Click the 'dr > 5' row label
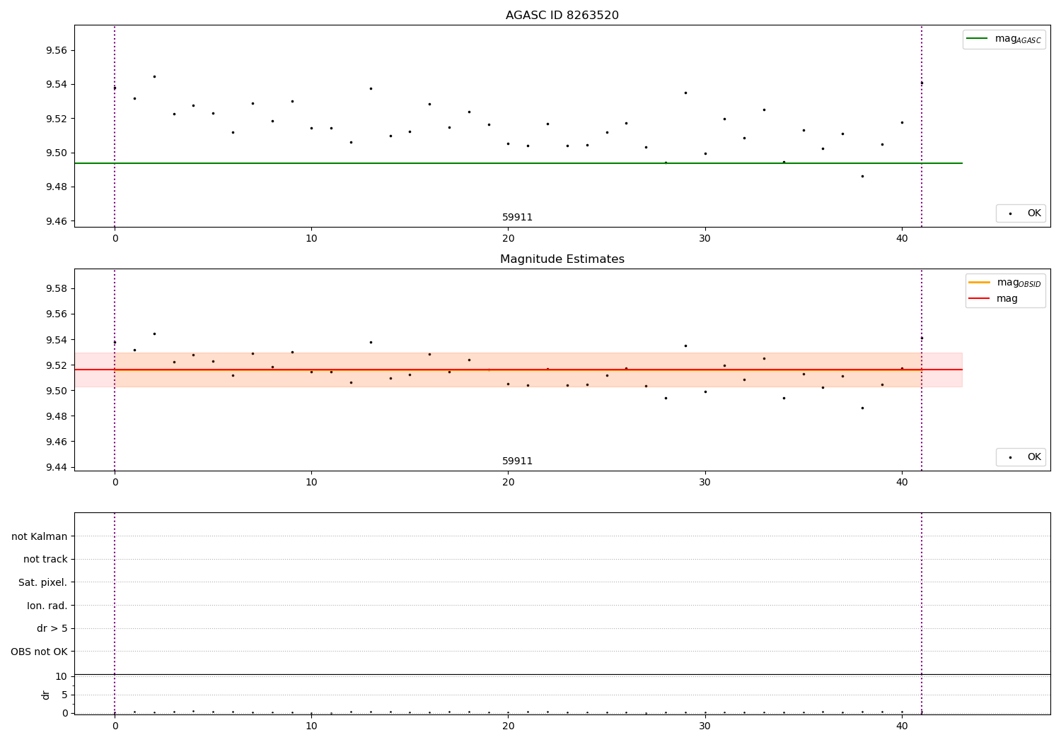 pos(52,628)
